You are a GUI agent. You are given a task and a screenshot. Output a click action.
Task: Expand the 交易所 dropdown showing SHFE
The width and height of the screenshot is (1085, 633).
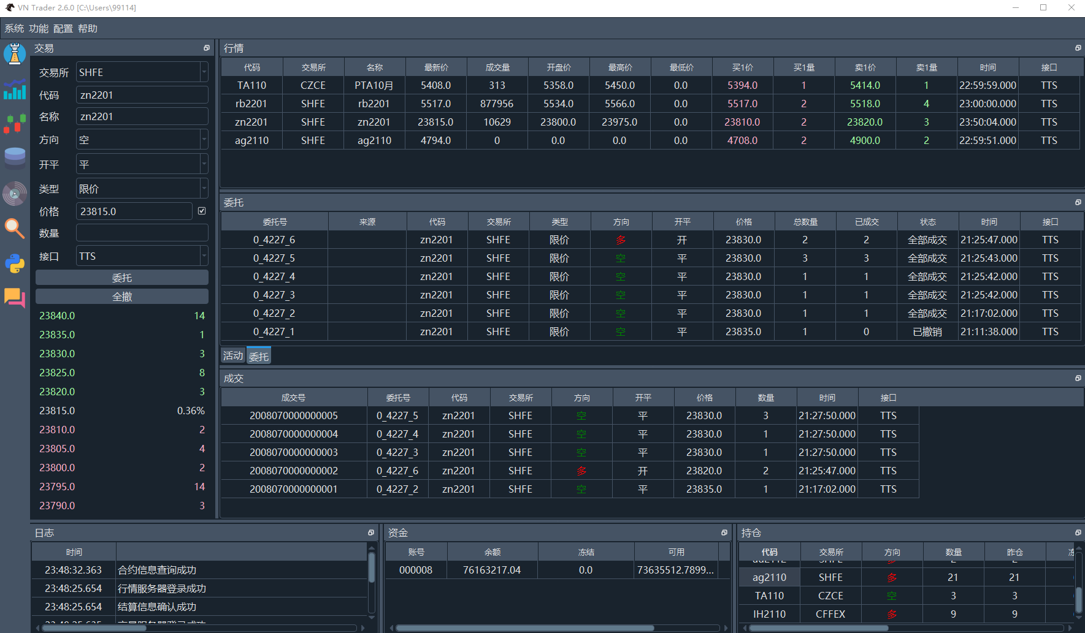coord(204,72)
